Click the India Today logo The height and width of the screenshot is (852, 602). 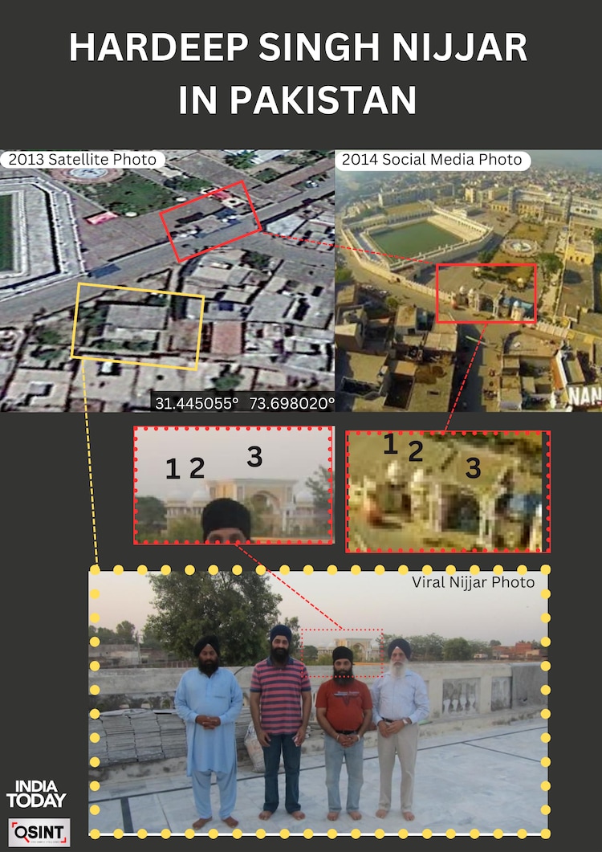36,793
